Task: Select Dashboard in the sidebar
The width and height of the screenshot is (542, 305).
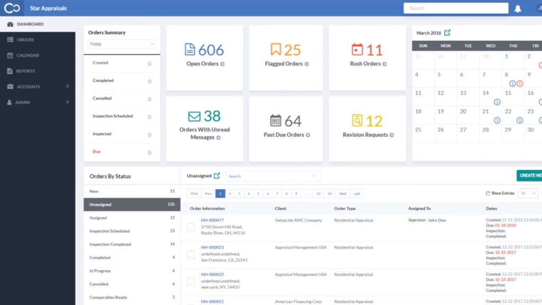Action: pos(38,24)
